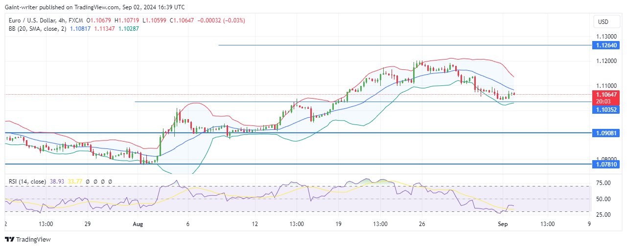
Task: Click the 12 date label on time axis
Action: pos(255,224)
